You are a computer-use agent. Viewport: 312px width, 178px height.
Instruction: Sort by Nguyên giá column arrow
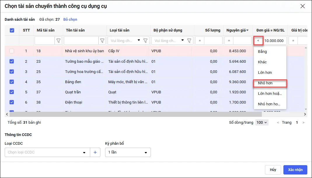click(247, 30)
